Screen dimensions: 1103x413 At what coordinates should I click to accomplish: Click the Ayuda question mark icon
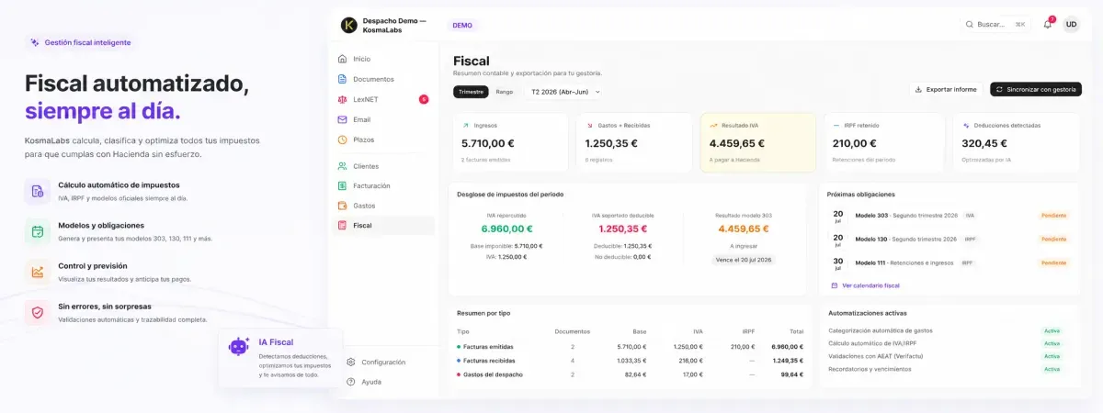coord(350,382)
